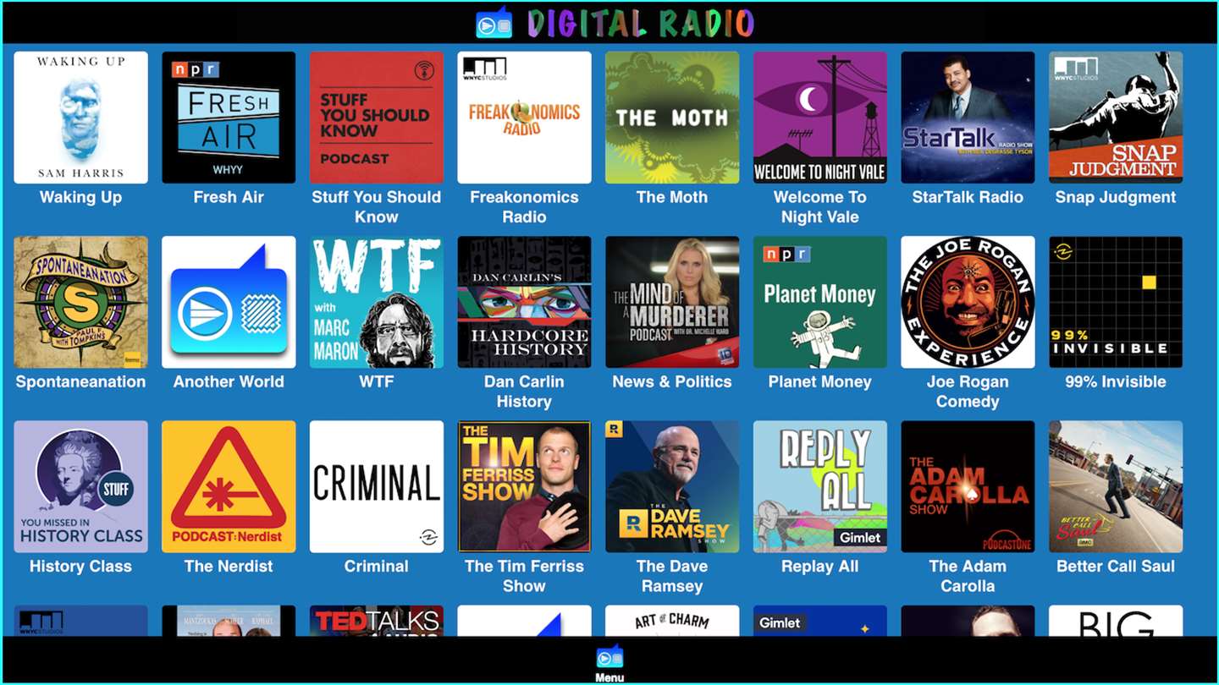Open The Joe Rogan Experience artwork
Screen dimensions: 1219x685
(x=968, y=302)
